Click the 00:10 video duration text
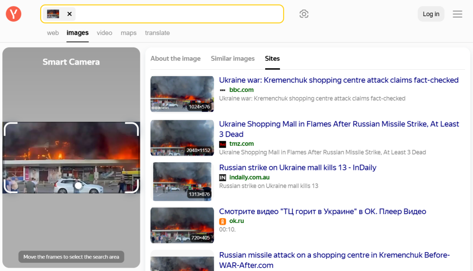Image resolution: width=473 pixels, height=271 pixels. pos(227,229)
